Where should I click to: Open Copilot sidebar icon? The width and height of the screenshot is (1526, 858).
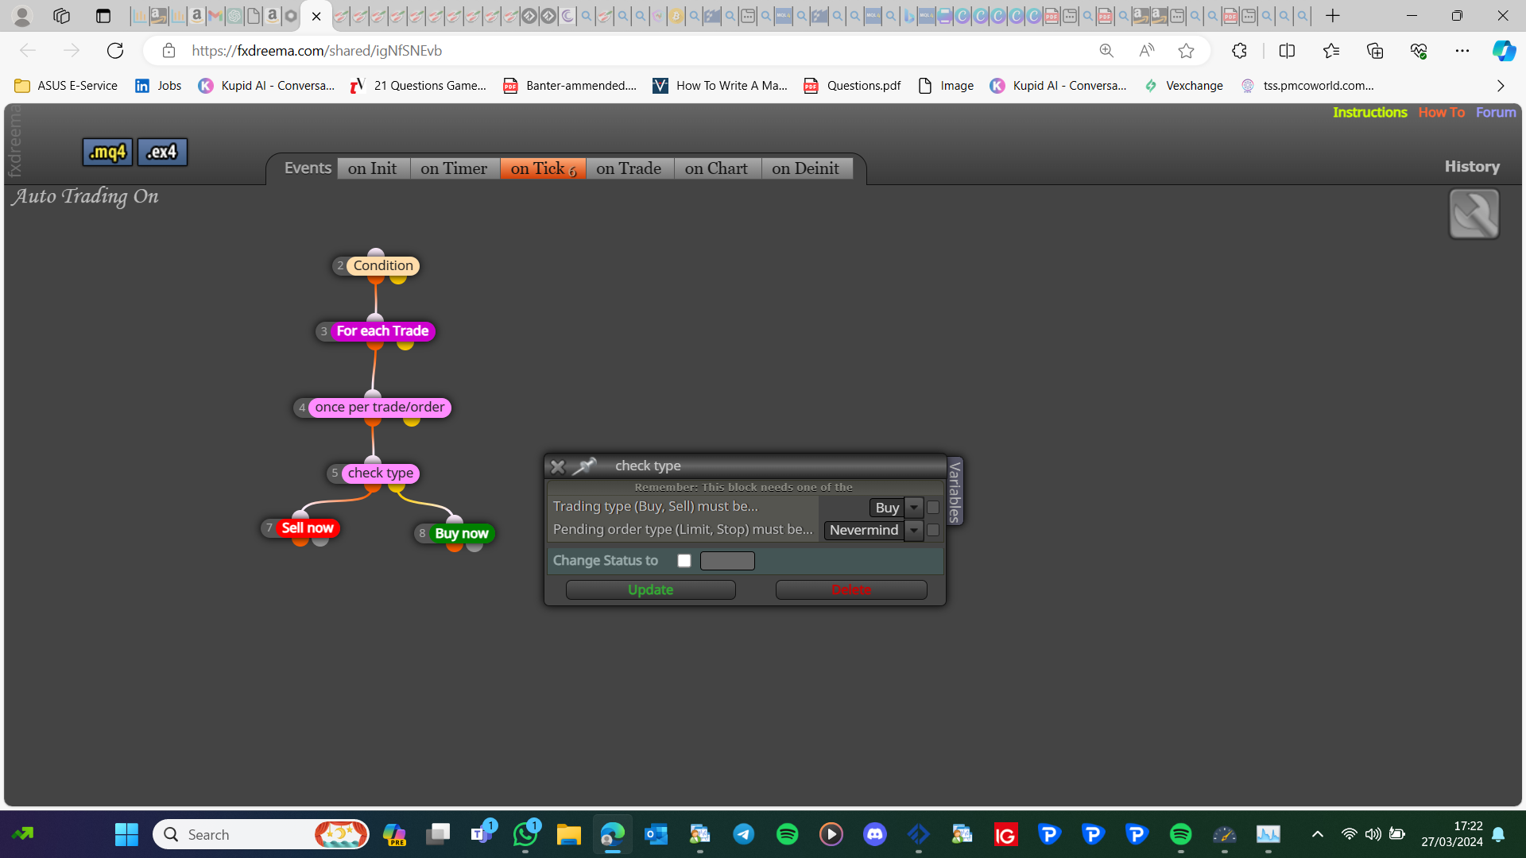click(x=1504, y=51)
